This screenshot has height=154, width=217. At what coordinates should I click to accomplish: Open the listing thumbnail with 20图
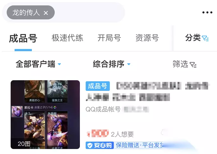[45, 115]
